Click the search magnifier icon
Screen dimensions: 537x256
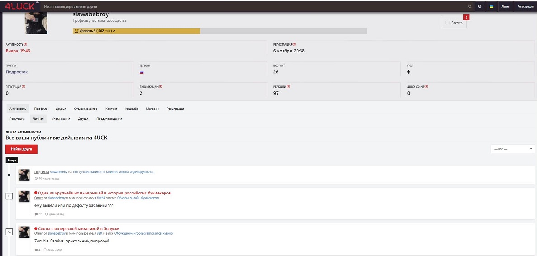[x=470, y=7]
